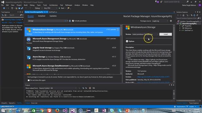This screenshot has height=113, width=202.
Task: Click the Run All link in Test Explorer
Action: point(4,23)
